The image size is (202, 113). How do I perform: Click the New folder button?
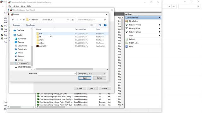[30, 25]
